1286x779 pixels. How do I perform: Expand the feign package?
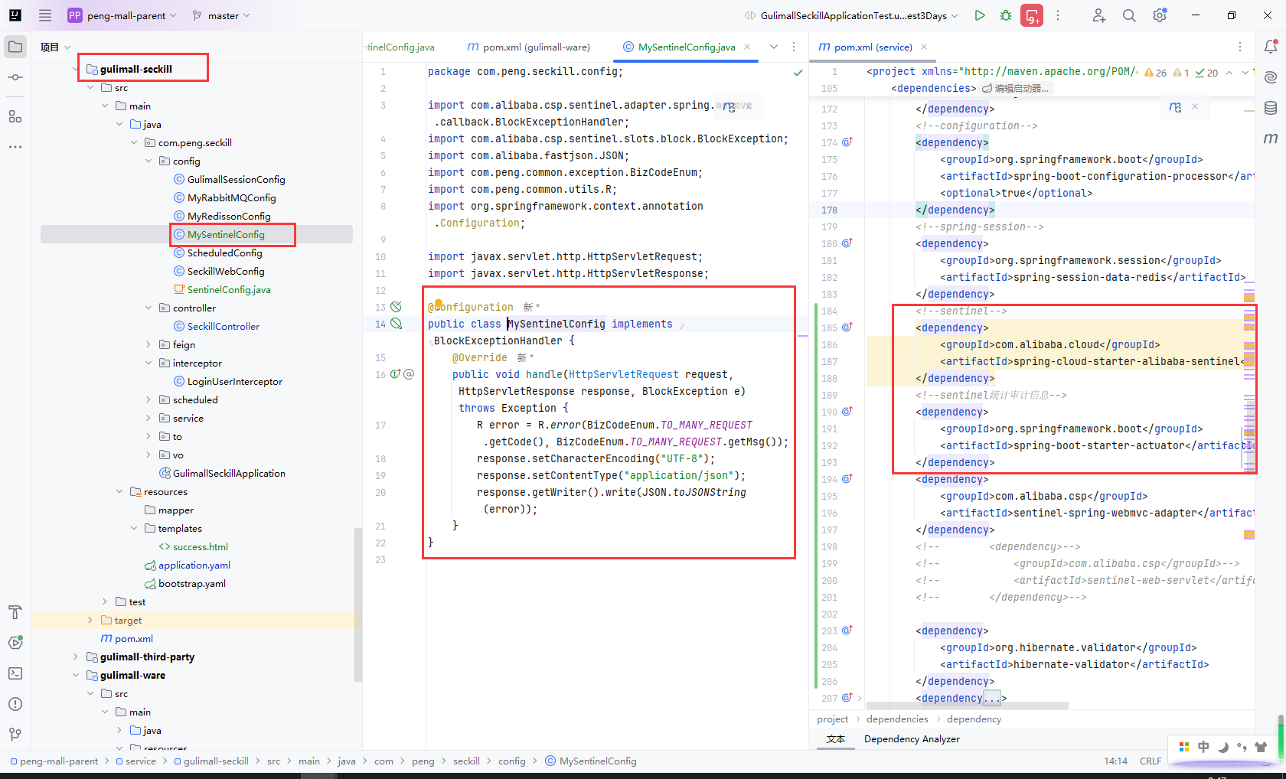[149, 344]
